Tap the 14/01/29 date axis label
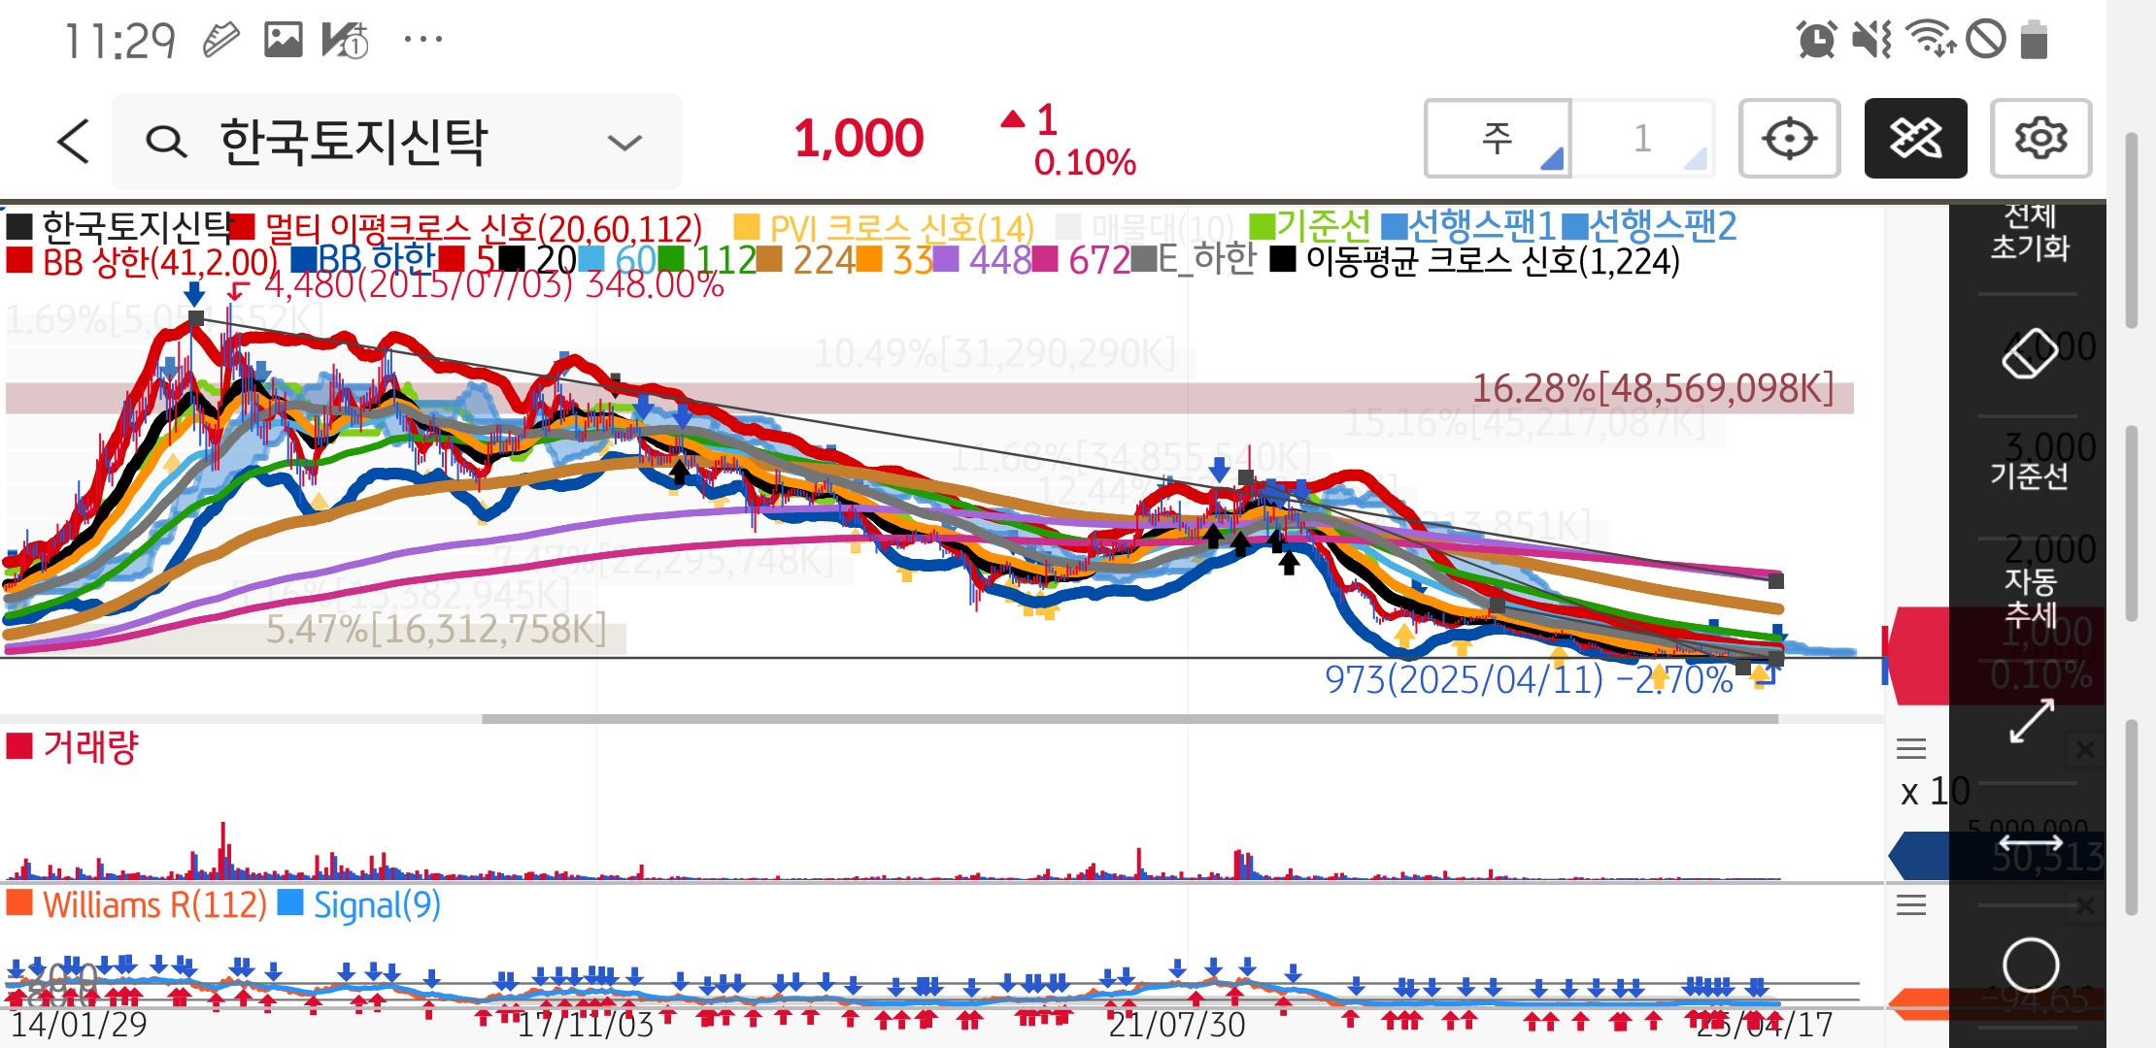 (79, 1024)
